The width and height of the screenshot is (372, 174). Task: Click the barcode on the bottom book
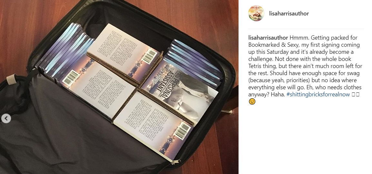click(183, 131)
